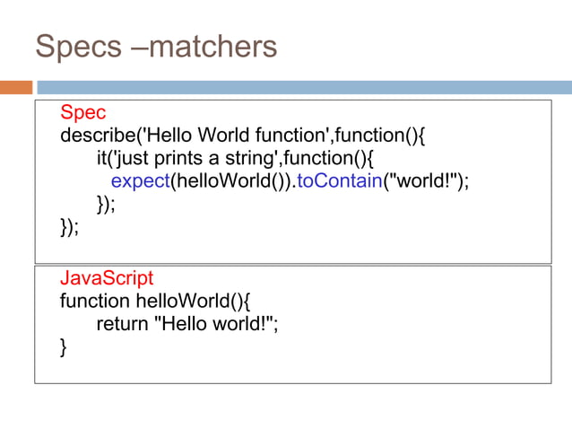Select the red 'Spec' heading
Viewport: 572px width, 429px height.
[83, 111]
